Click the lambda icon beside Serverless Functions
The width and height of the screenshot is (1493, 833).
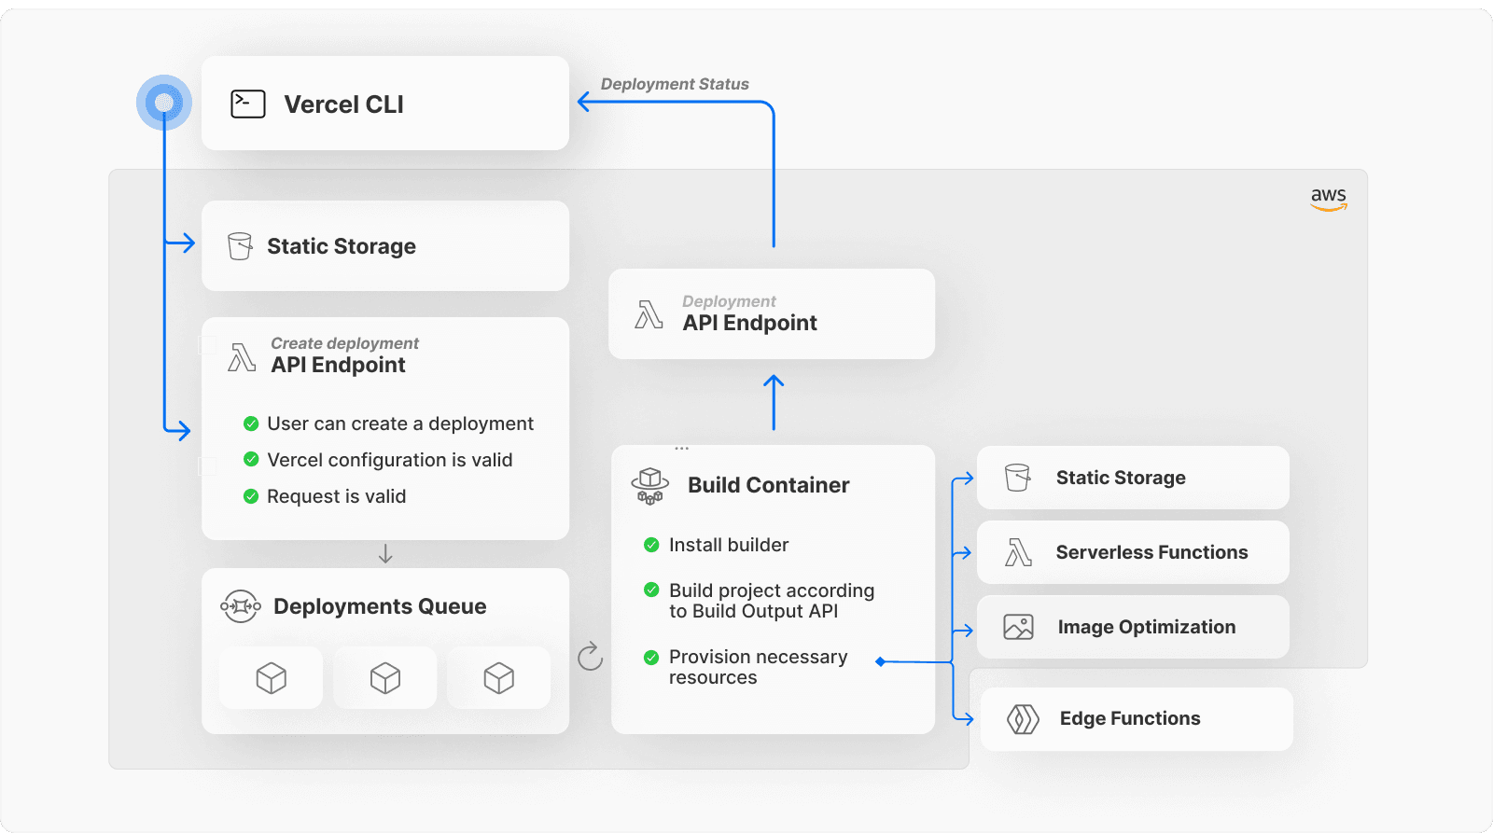coord(1018,552)
